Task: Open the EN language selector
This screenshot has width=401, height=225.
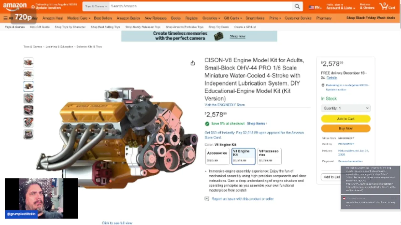Action: coord(315,7)
